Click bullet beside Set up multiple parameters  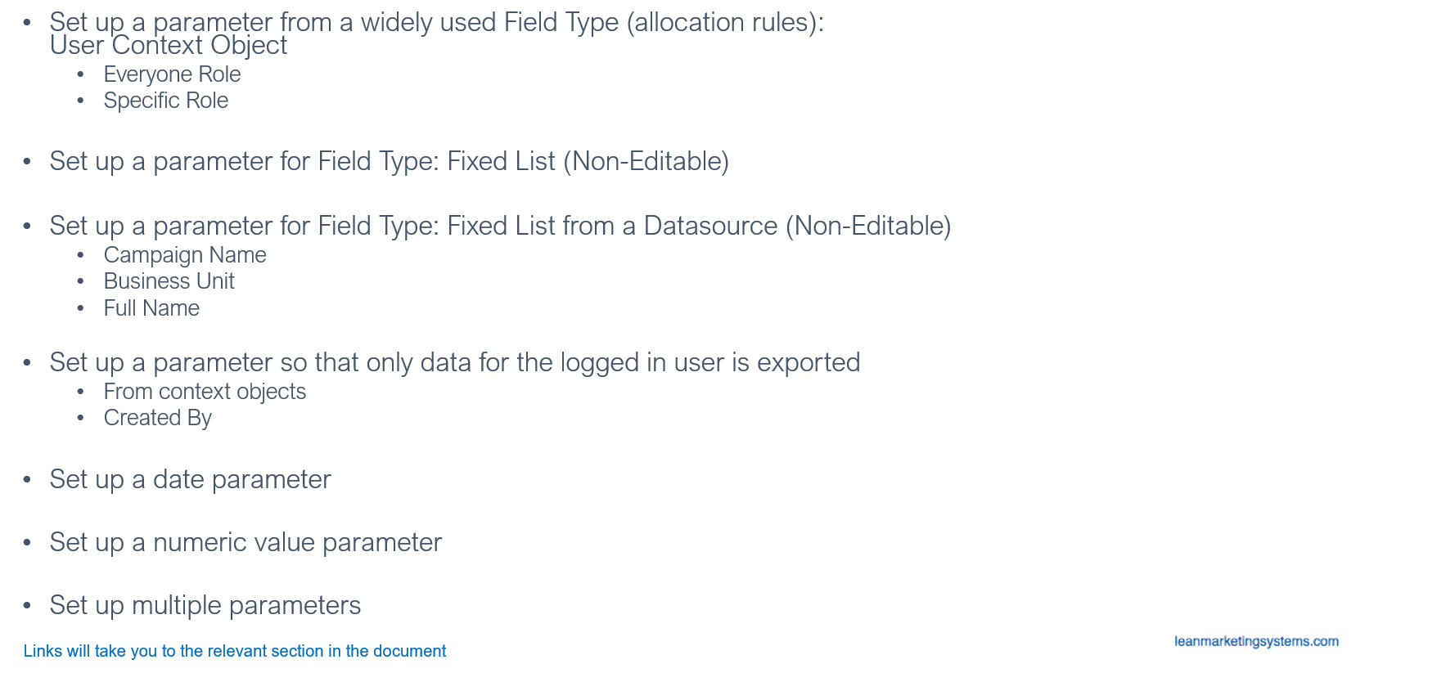pyautogui.click(x=27, y=606)
